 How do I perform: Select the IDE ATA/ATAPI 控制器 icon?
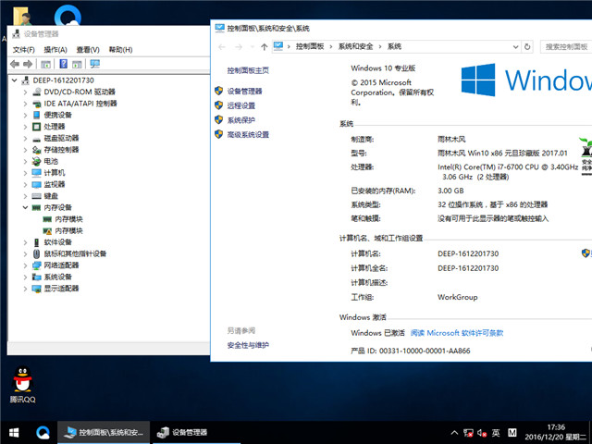click(37, 104)
